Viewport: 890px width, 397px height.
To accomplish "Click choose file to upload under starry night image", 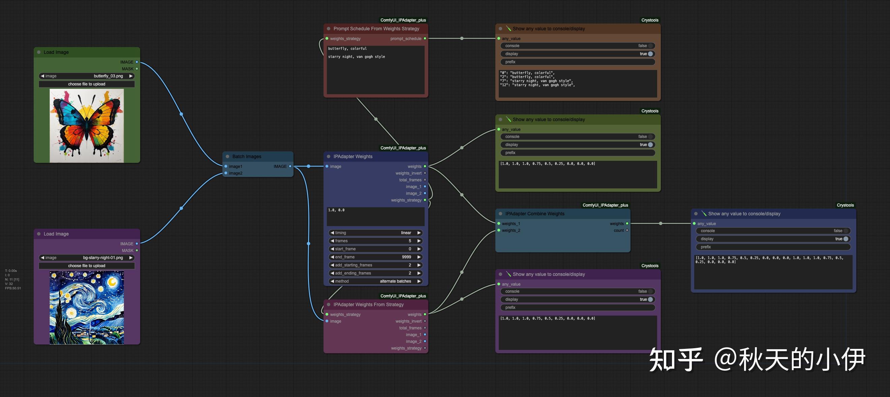I will click(87, 266).
